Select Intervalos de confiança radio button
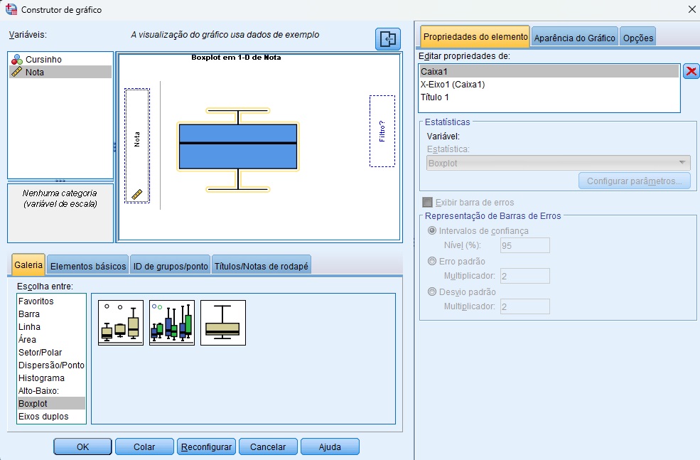The width and height of the screenshot is (700, 460). (431, 230)
